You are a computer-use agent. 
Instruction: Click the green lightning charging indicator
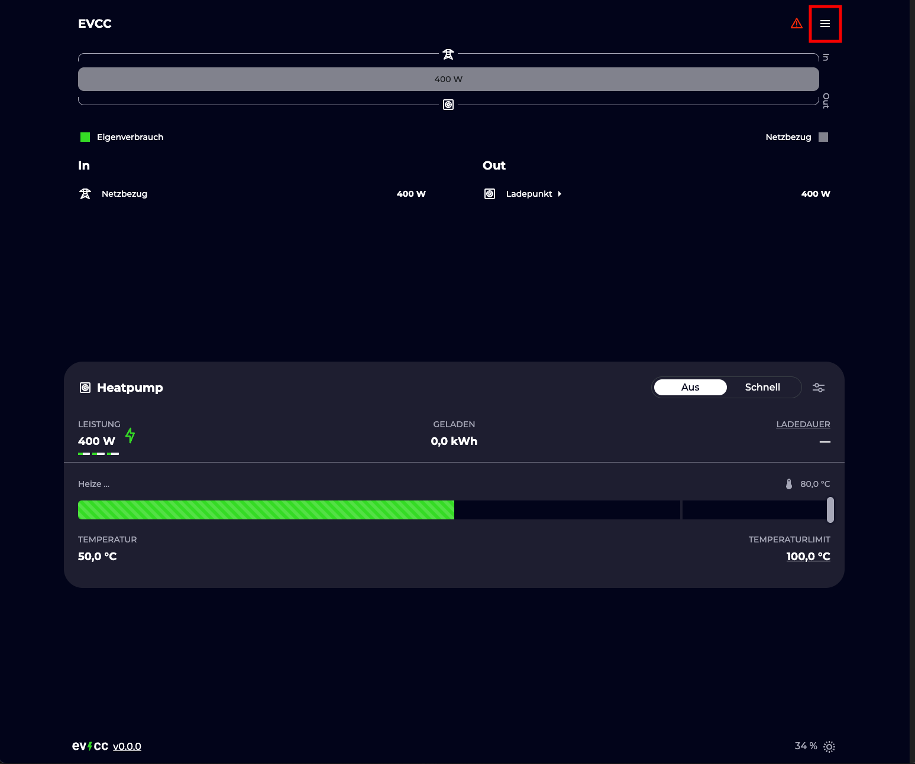point(130,436)
